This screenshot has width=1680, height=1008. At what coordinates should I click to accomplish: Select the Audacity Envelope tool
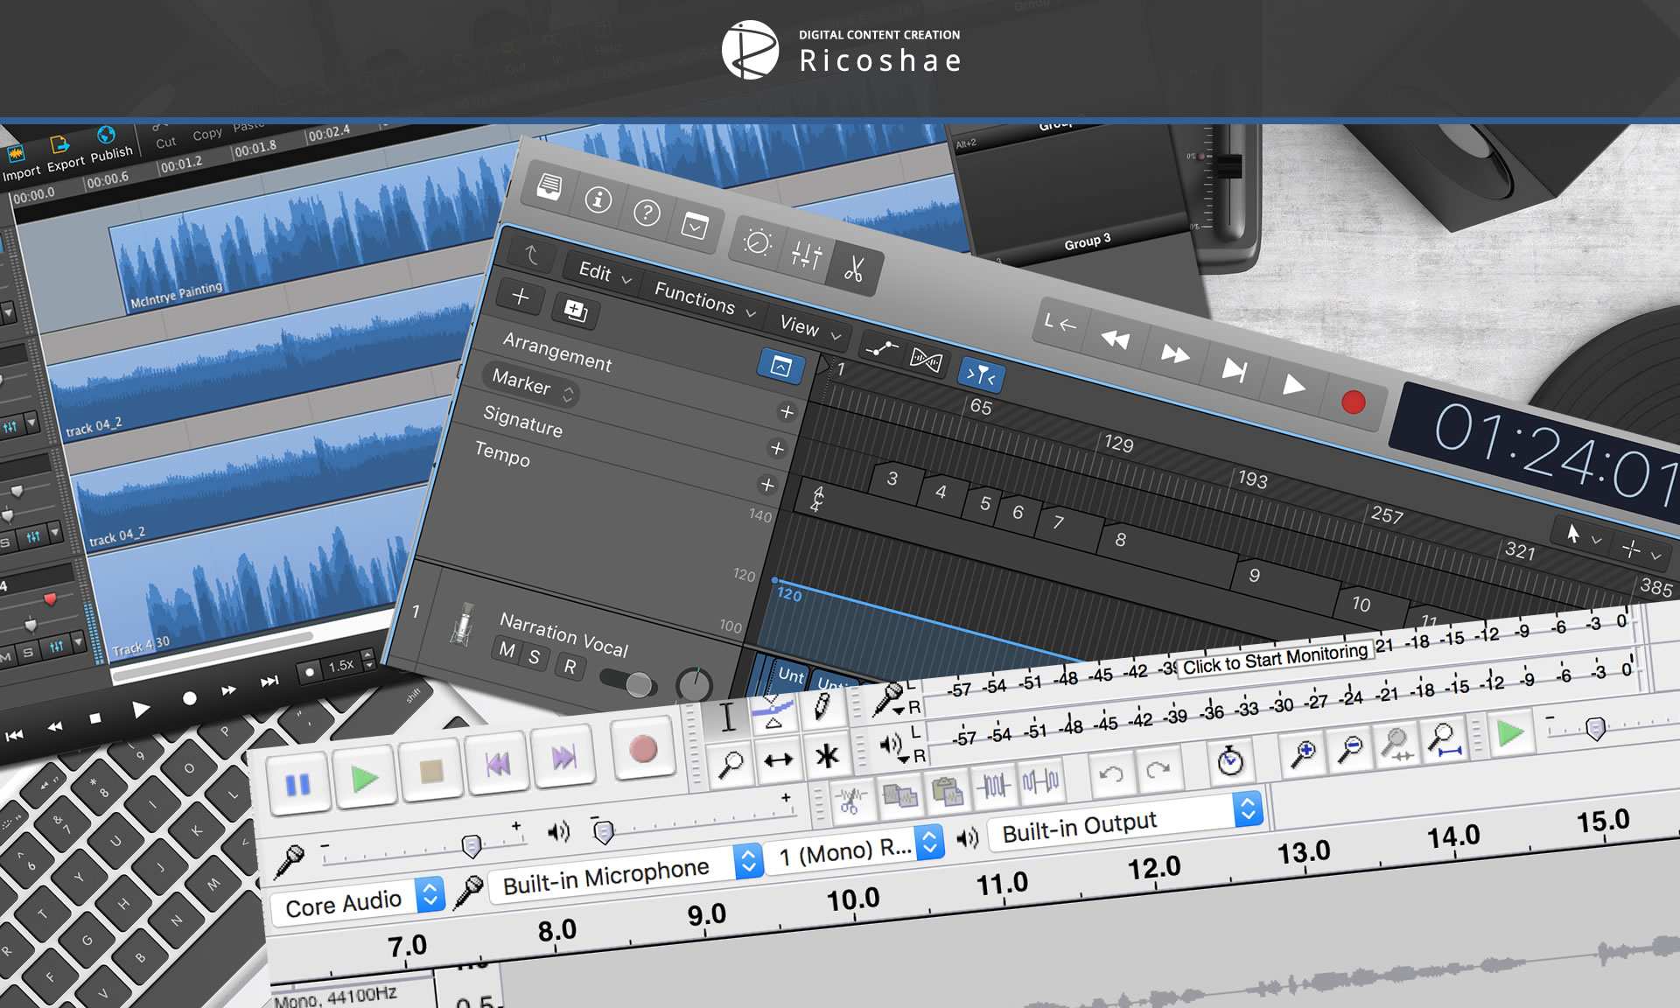click(x=773, y=712)
